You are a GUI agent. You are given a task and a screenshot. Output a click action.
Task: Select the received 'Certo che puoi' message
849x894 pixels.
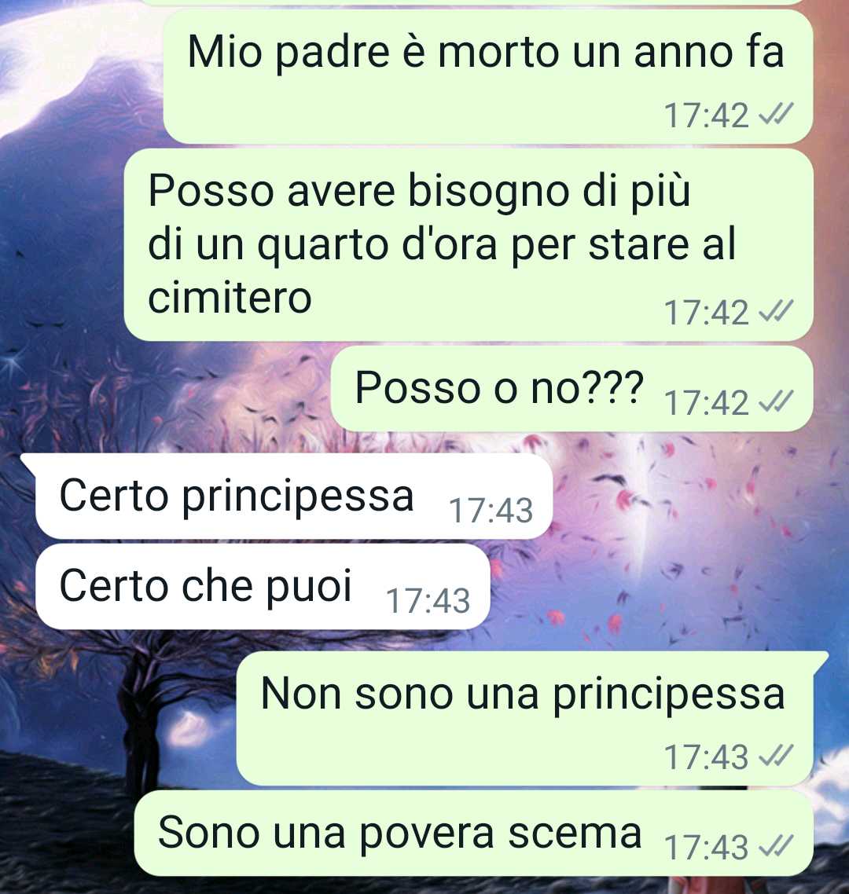click(263, 586)
